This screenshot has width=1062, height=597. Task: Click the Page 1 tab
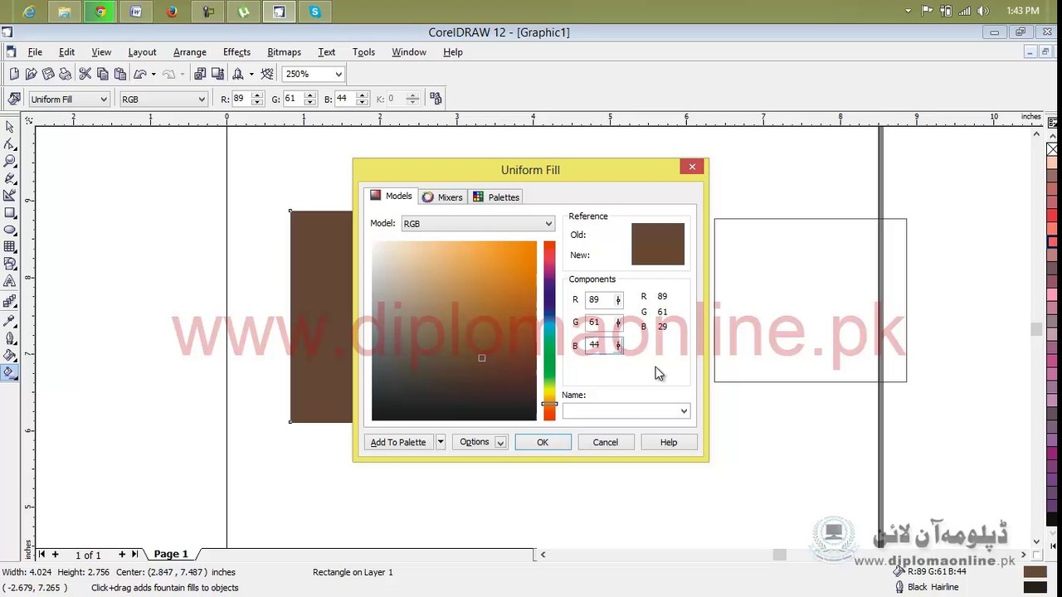coord(171,554)
